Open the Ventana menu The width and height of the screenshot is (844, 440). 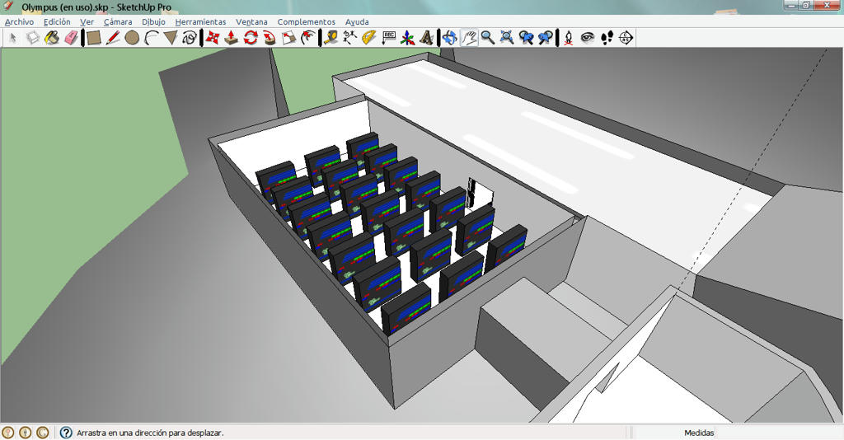tap(251, 22)
